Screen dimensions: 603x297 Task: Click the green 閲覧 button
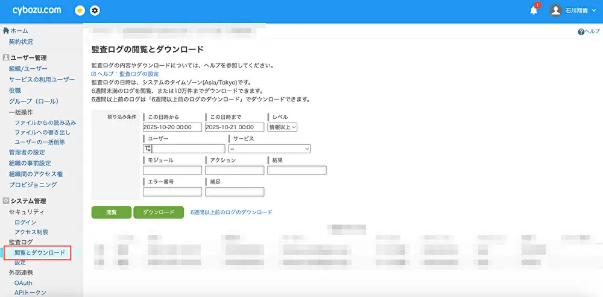pyautogui.click(x=112, y=212)
